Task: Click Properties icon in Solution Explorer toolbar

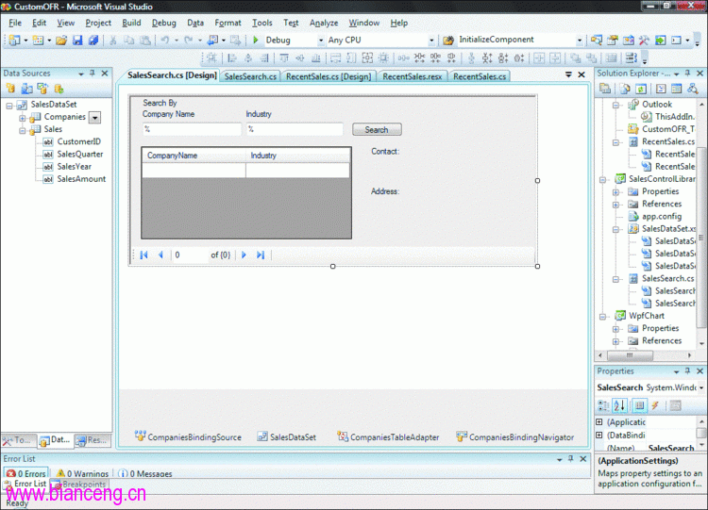Action: coord(605,89)
